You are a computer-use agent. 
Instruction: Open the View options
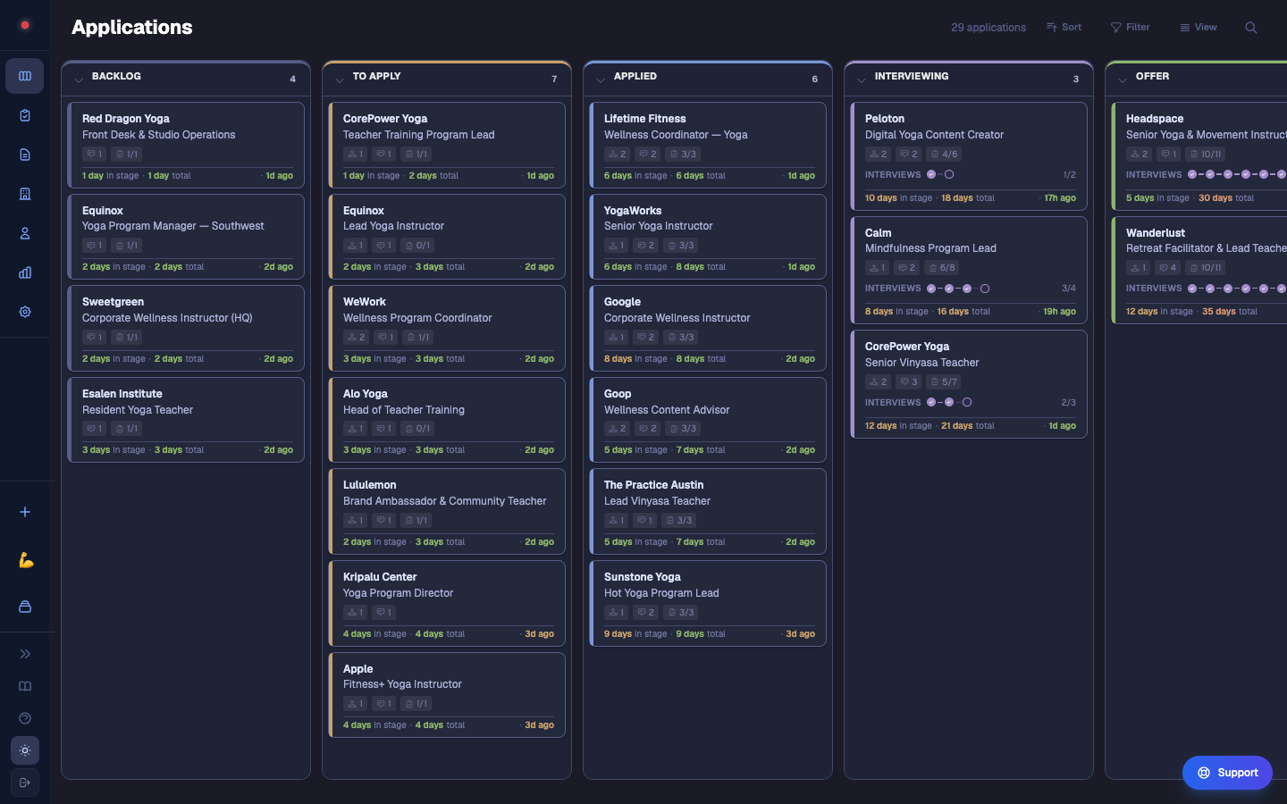1198,28
